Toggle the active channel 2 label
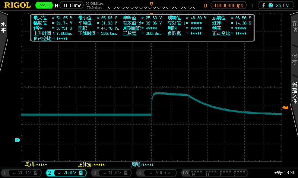Image resolution: width=298 pixels, height=178 pixels. click(x=66, y=173)
